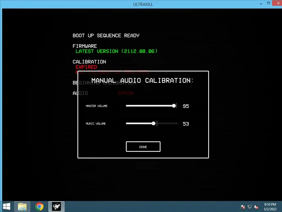Adjust the Music Volume slider handle
The height and width of the screenshot is (212, 282).
pos(153,123)
